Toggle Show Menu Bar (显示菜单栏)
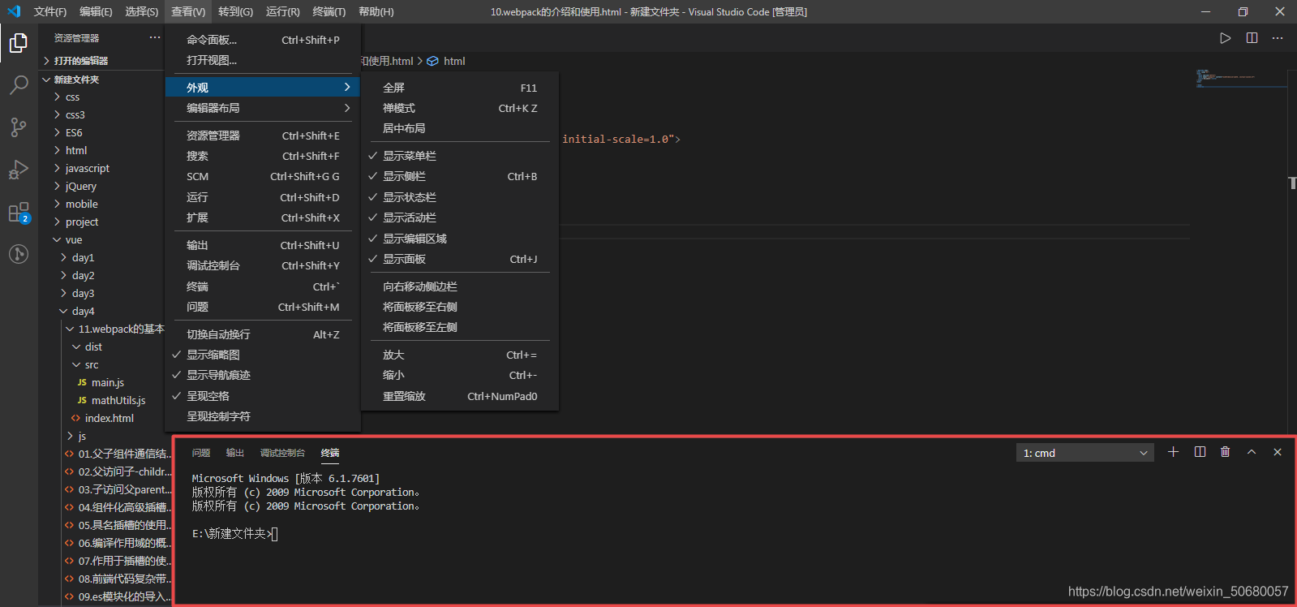Viewport: 1297px width, 607px height. pyautogui.click(x=460, y=156)
